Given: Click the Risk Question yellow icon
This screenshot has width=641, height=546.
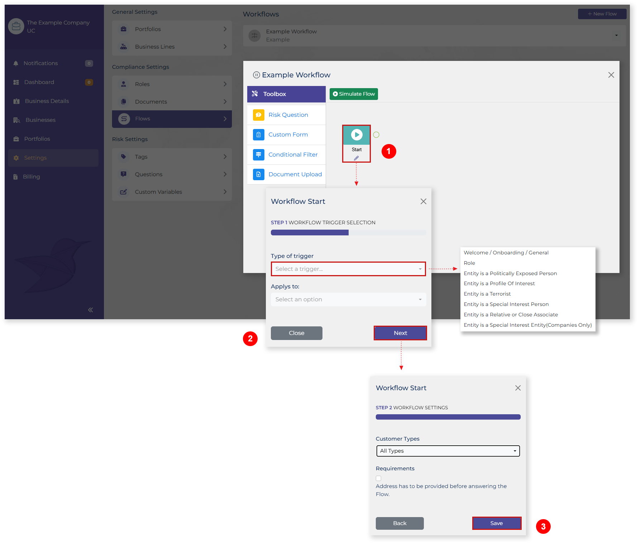Looking at the screenshot, I should pos(259,115).
